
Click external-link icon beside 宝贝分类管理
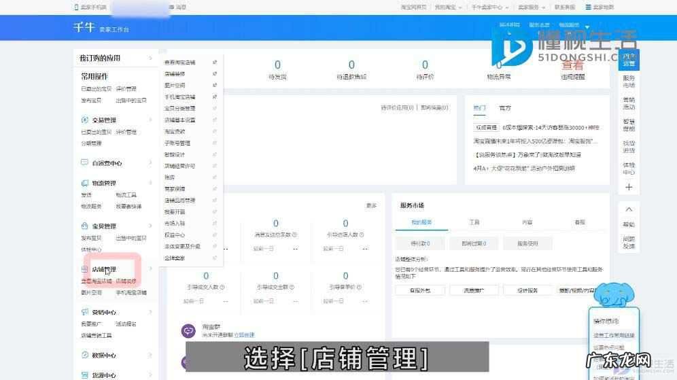pos(215,108)
